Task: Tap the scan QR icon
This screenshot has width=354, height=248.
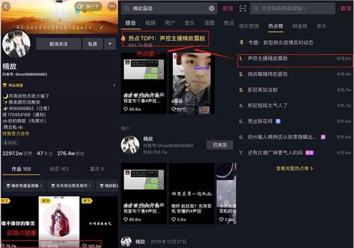Action: (243, 9)
